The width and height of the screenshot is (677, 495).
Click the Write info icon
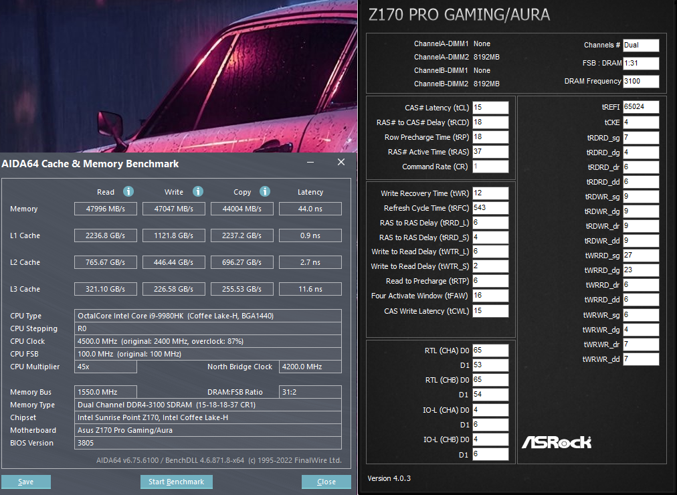click(x=198, y=191)
